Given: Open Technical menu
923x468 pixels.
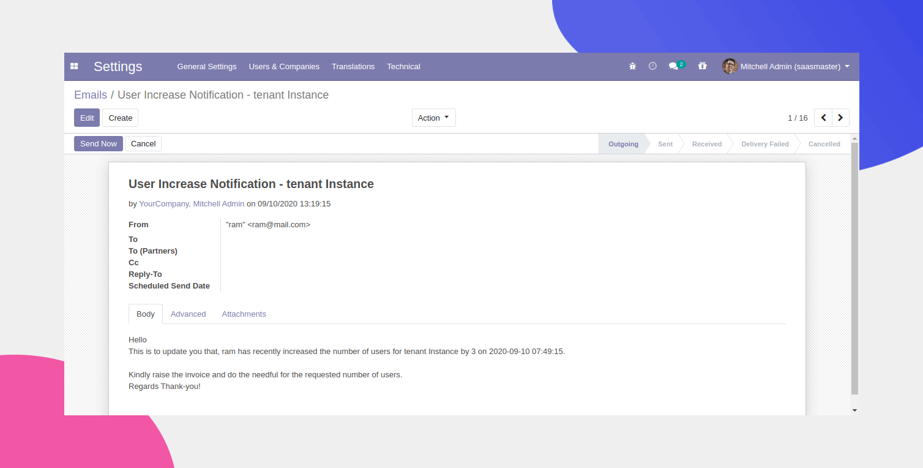Looking at the screenshot, I should click(x=403, y=66).
